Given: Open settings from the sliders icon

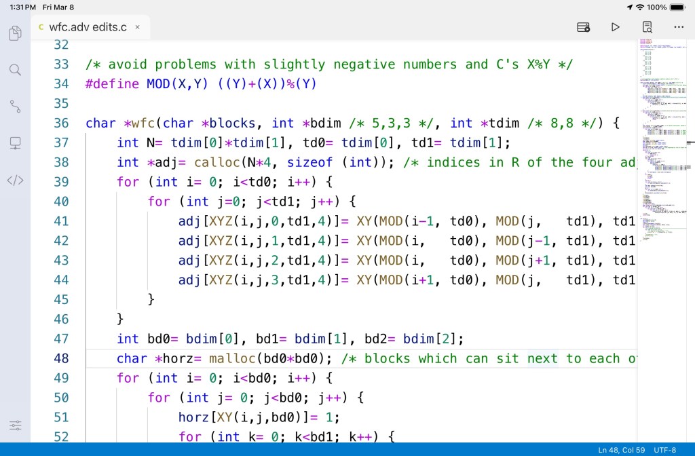Looking at the screenshot, I should click(15, 425).
